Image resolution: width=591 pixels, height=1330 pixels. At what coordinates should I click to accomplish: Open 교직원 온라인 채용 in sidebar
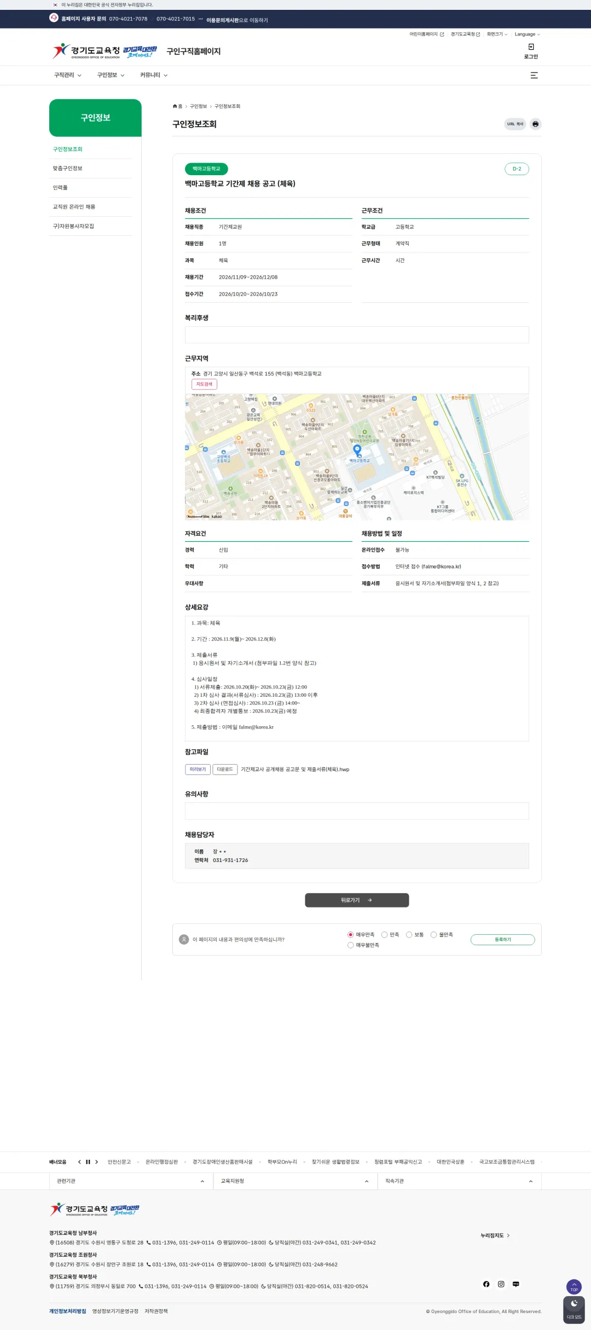tap(74, 207)
